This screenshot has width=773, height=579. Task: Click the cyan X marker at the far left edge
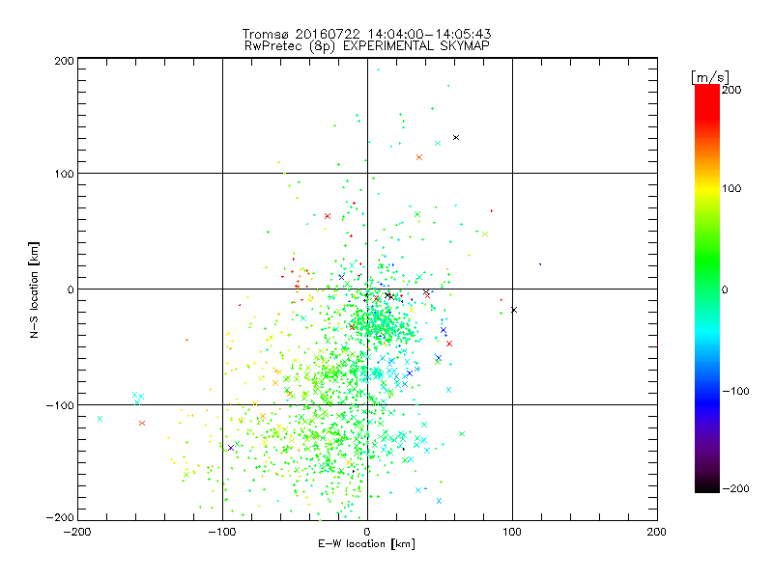100,419
